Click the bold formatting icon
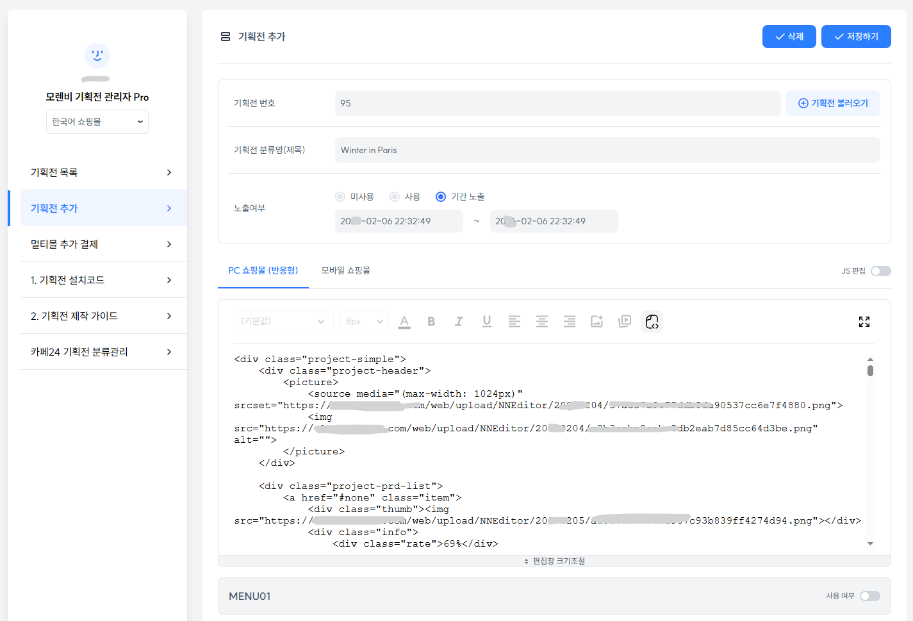The image size is (913, 621). (431, 322)
